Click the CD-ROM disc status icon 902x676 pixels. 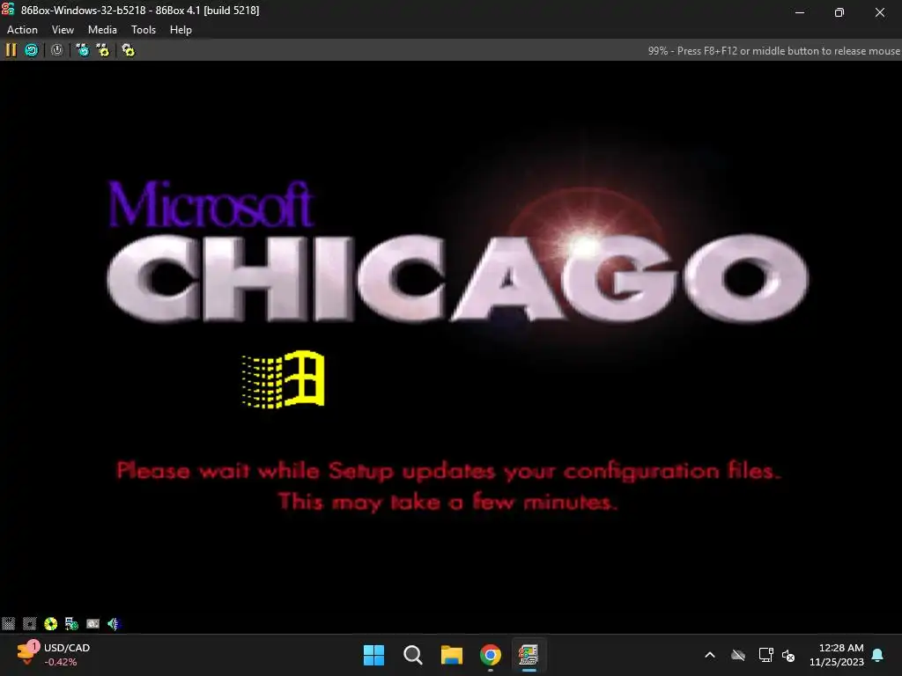pos(50,624)
